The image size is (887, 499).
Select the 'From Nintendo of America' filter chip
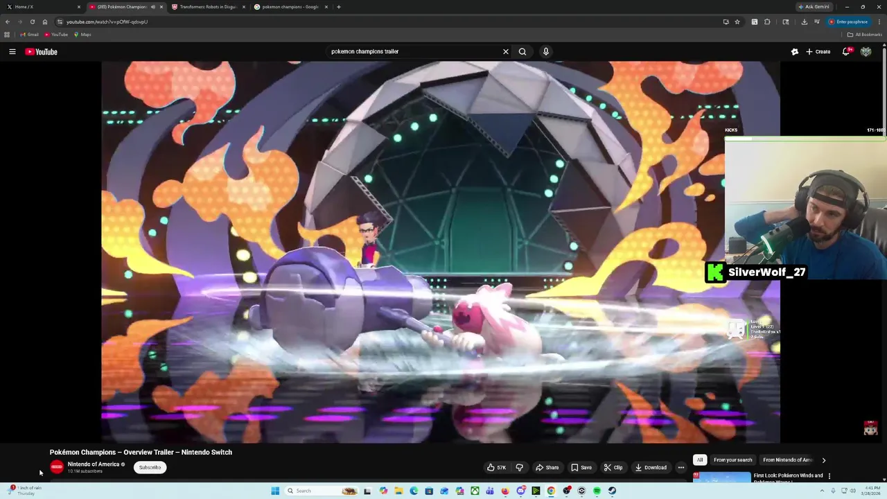787,460
